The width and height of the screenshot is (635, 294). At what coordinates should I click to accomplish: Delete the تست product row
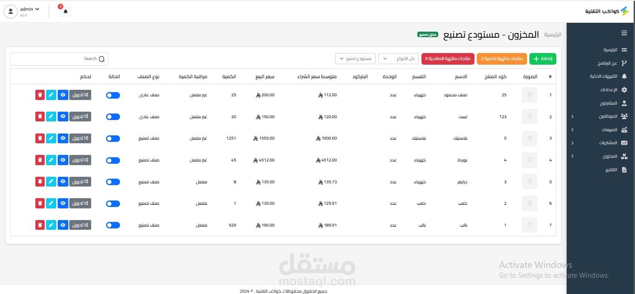40,117
